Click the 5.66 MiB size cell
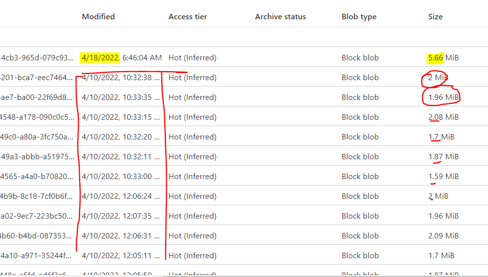 (443, 58)
